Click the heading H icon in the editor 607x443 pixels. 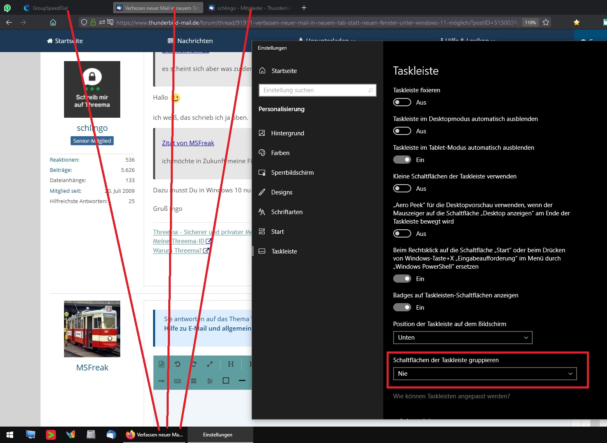pos(231,364)
